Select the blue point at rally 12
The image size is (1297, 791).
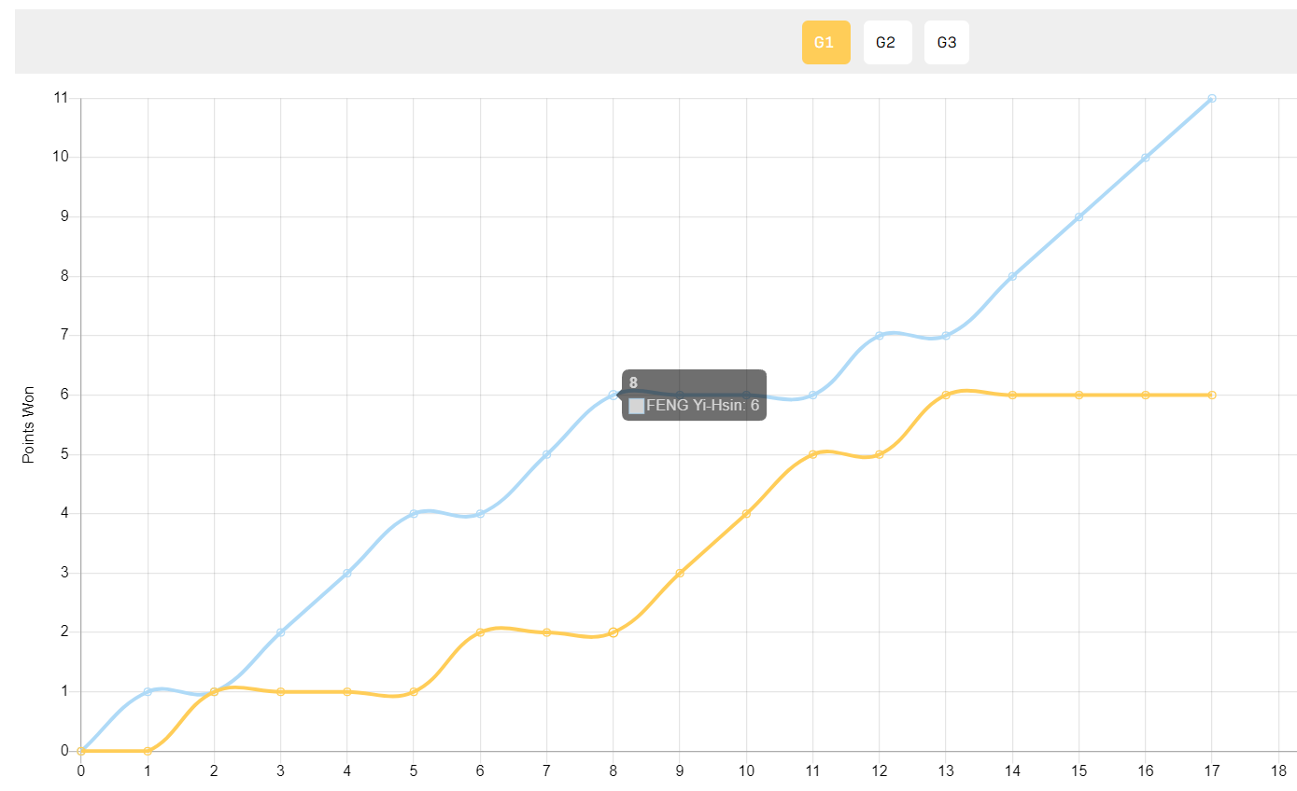(x=879, y=335)
